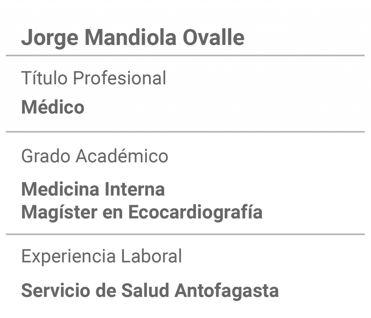Click the word "Grado" in section label
Image resolution: width=371 pixels, height=318 pixels.
click(46, 156)
